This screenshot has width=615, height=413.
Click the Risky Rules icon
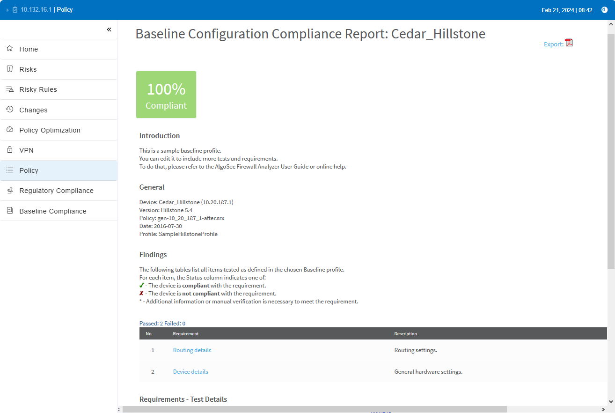pyautogui.click(x=9, y=89)
